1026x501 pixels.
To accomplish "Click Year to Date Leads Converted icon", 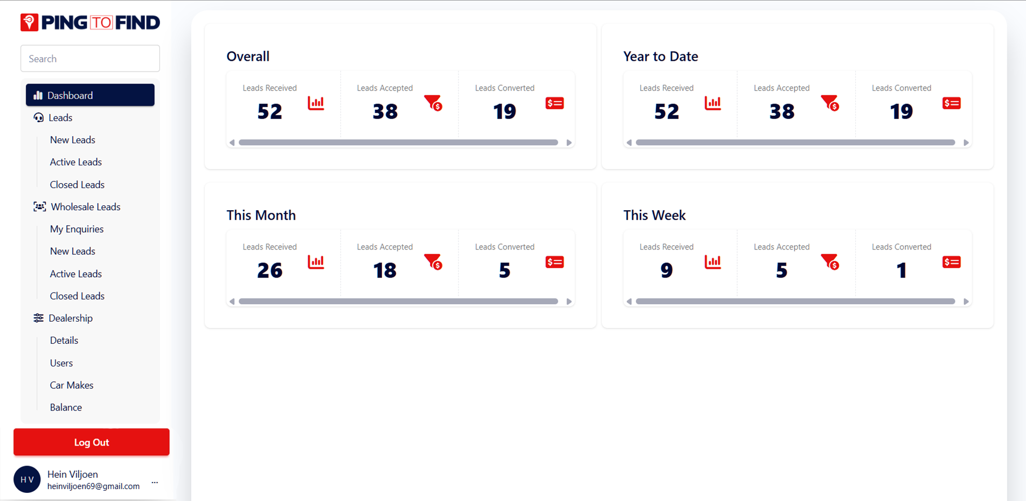I will click(x=951, y=103).
